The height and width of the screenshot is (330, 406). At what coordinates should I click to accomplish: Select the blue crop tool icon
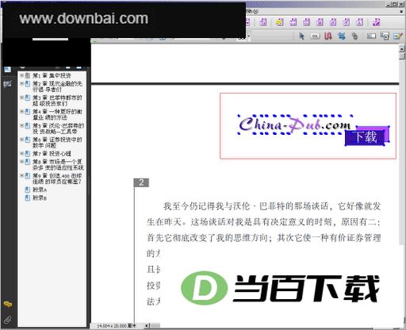point(342,36)
